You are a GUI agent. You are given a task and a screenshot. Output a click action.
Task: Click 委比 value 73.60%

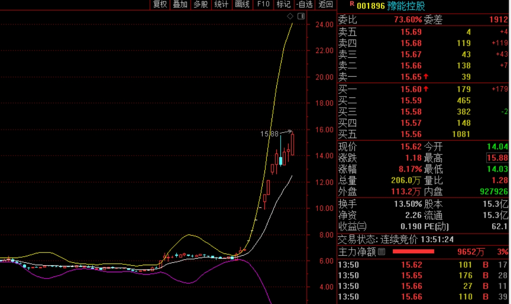408,19
